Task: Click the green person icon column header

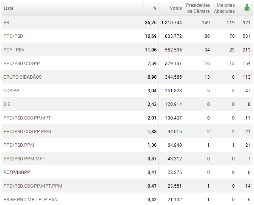Action: 247,8
